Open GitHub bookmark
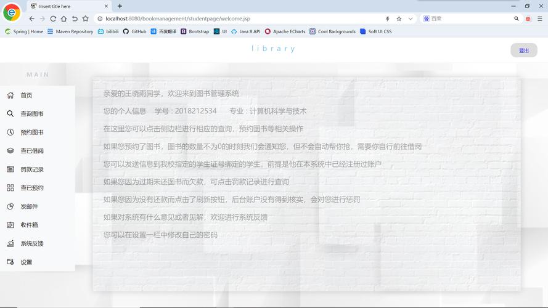548x308 pixels. (134, 31)
